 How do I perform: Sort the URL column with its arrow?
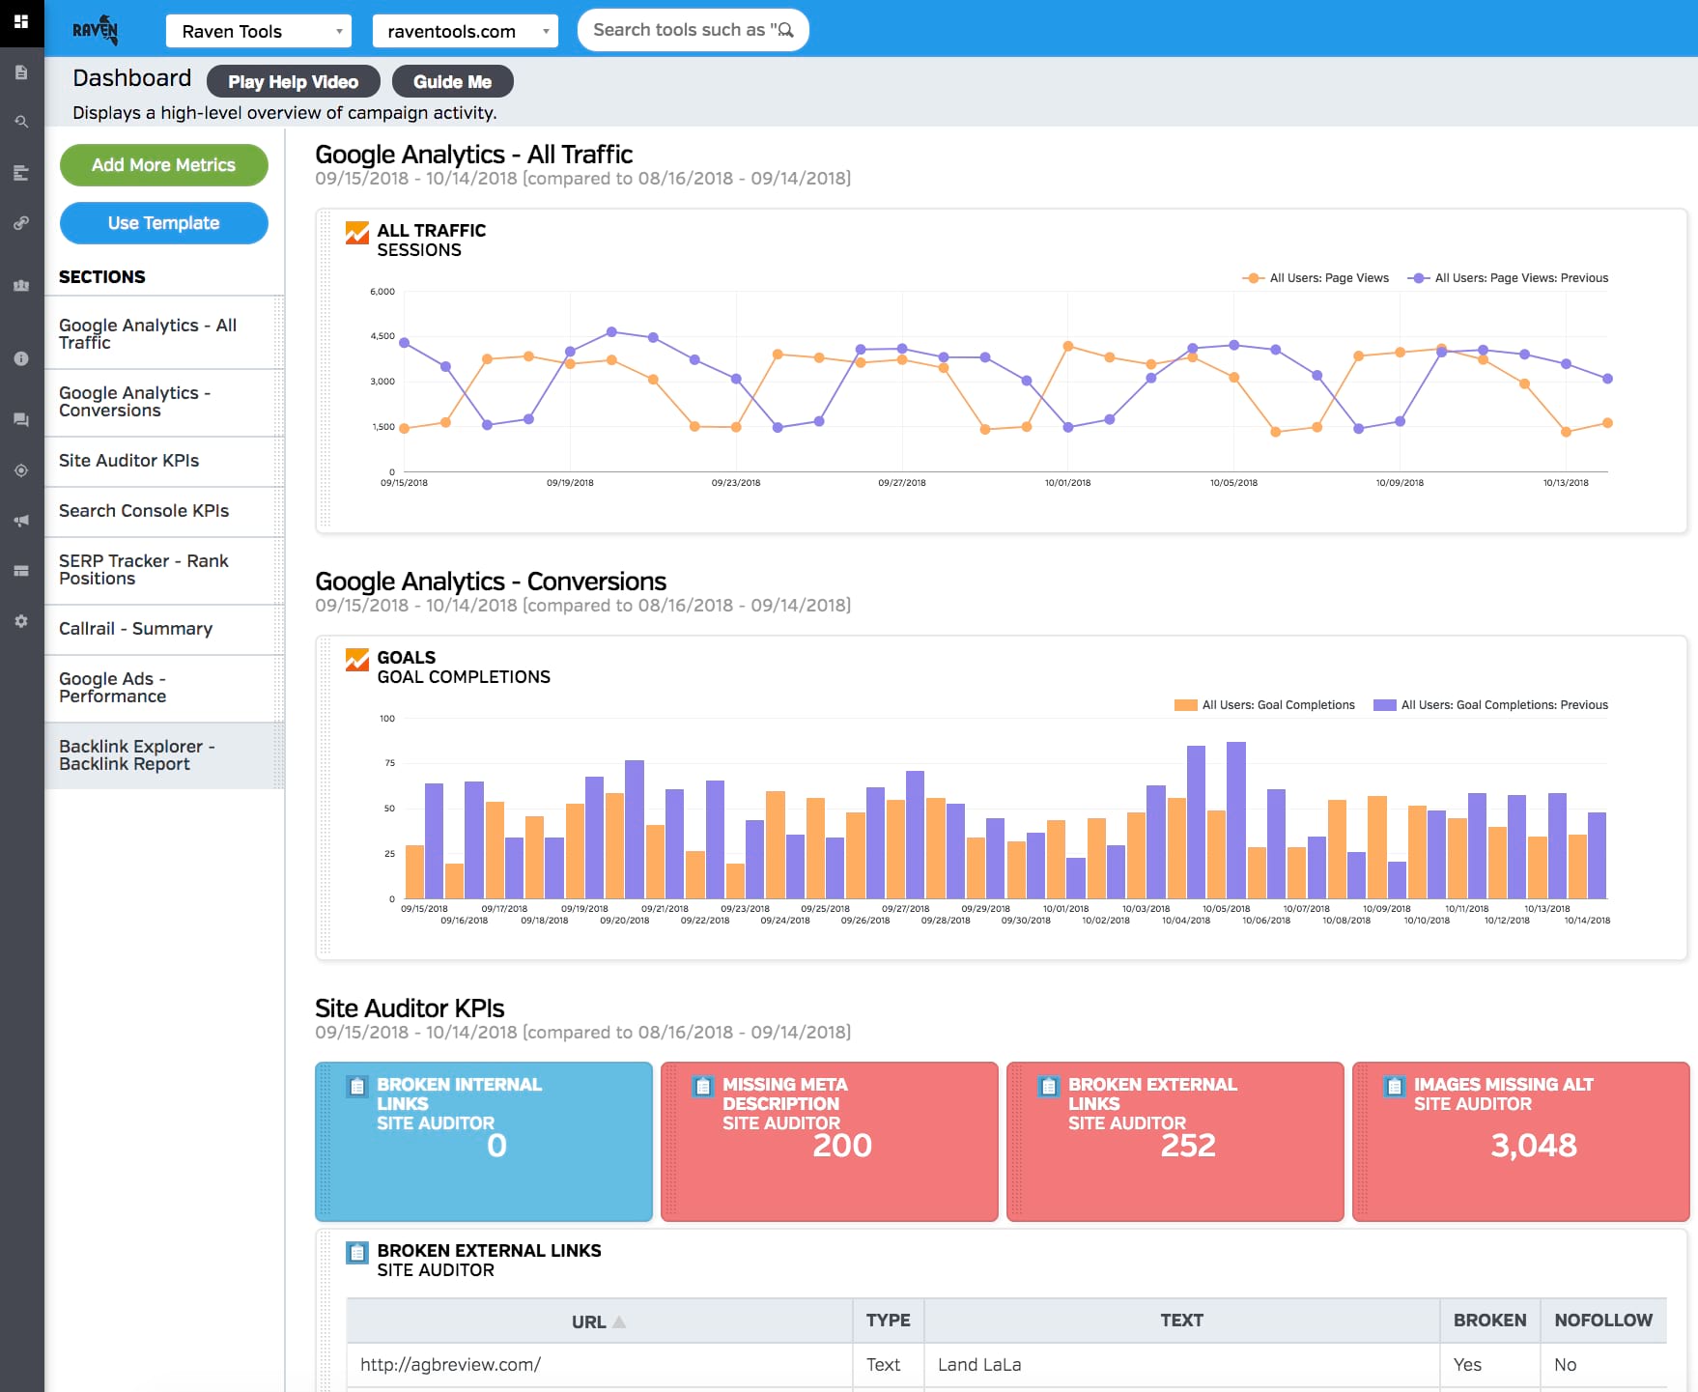(x=597, y=1320)
